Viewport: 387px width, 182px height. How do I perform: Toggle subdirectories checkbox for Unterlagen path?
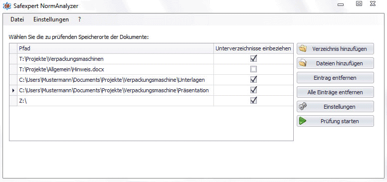tap(253, 80)
